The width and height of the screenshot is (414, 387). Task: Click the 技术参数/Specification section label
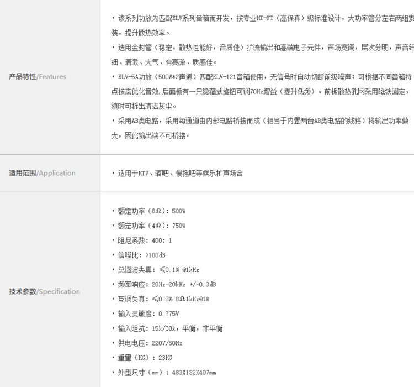click(44, 291)
